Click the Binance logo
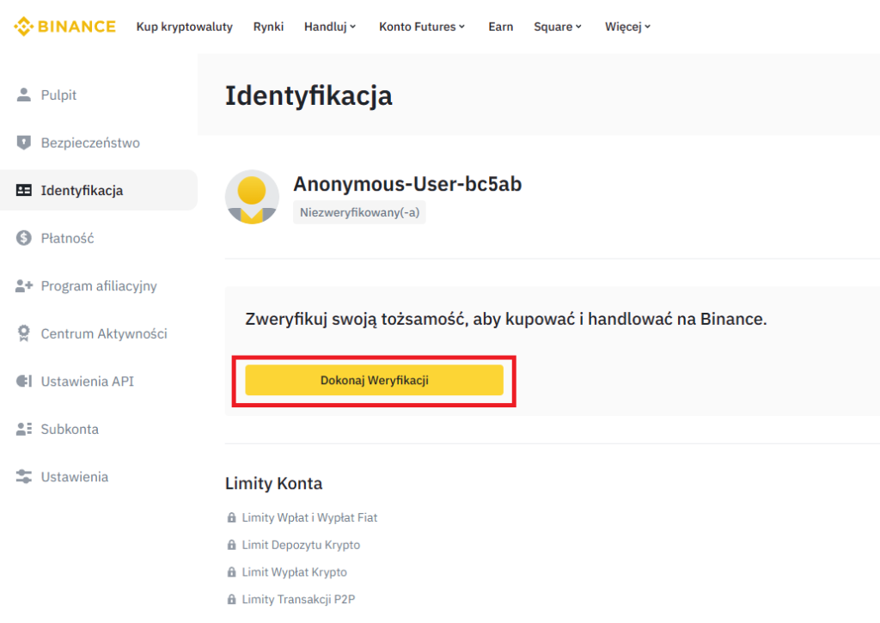The image size is (880, 623). pyautogui.click(x=64, y=27)
